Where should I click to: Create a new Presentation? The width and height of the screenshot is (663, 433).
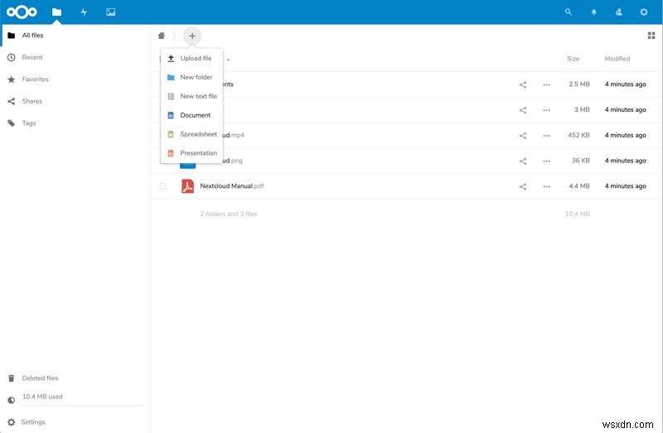192,153
